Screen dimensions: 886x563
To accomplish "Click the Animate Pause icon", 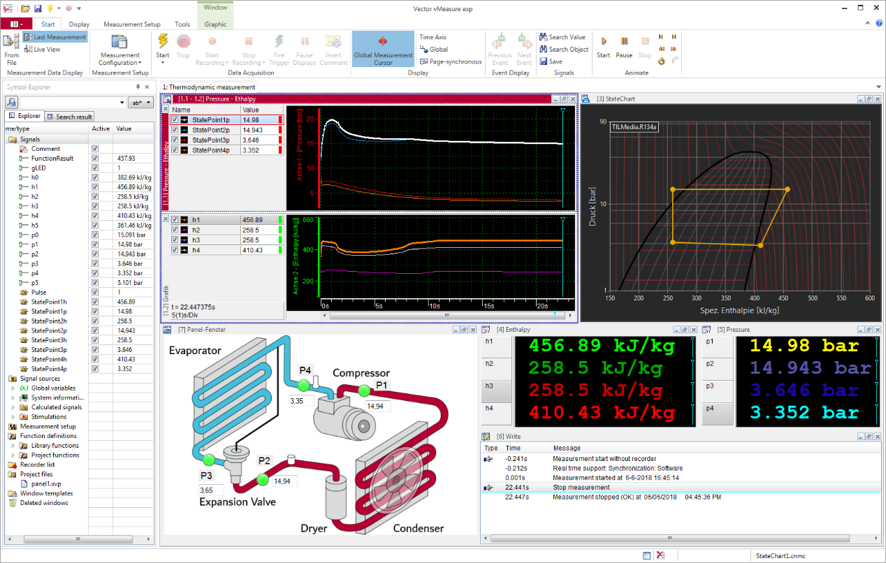I will [624, 42].
